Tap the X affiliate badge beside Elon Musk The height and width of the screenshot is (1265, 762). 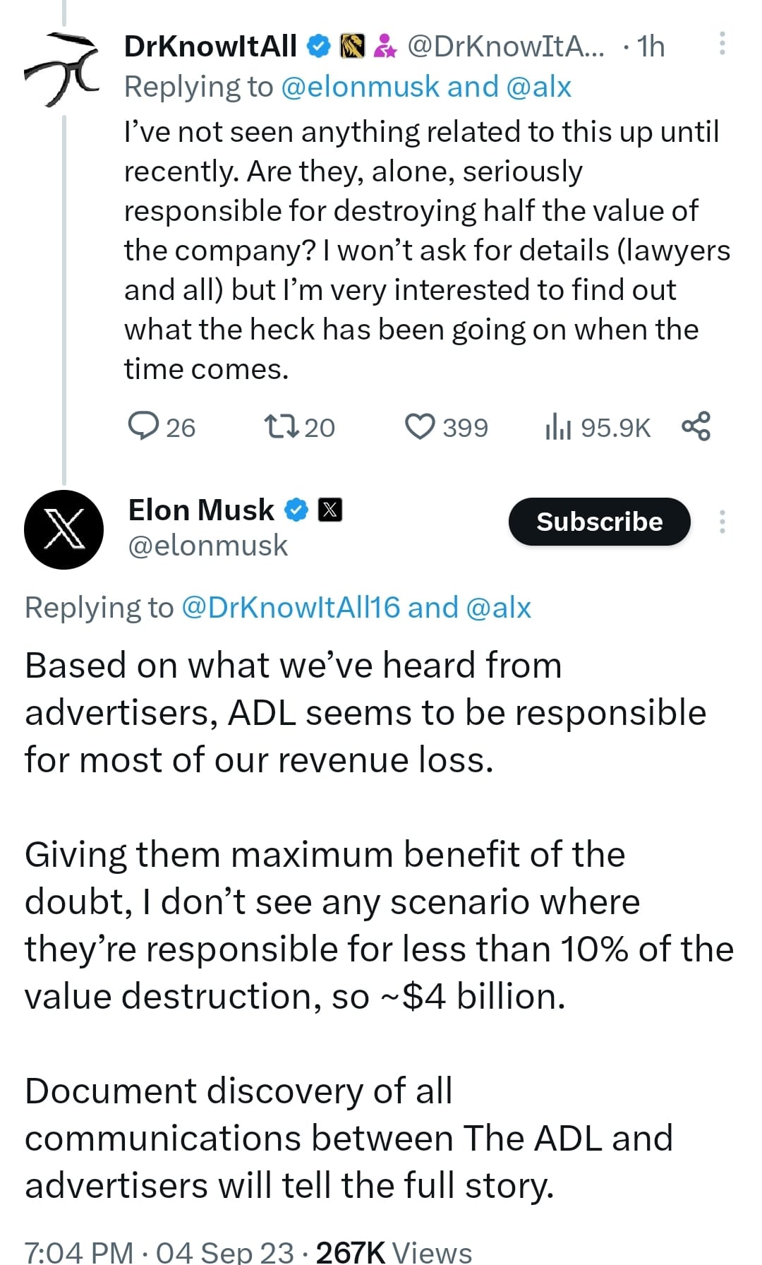[330, 510]
